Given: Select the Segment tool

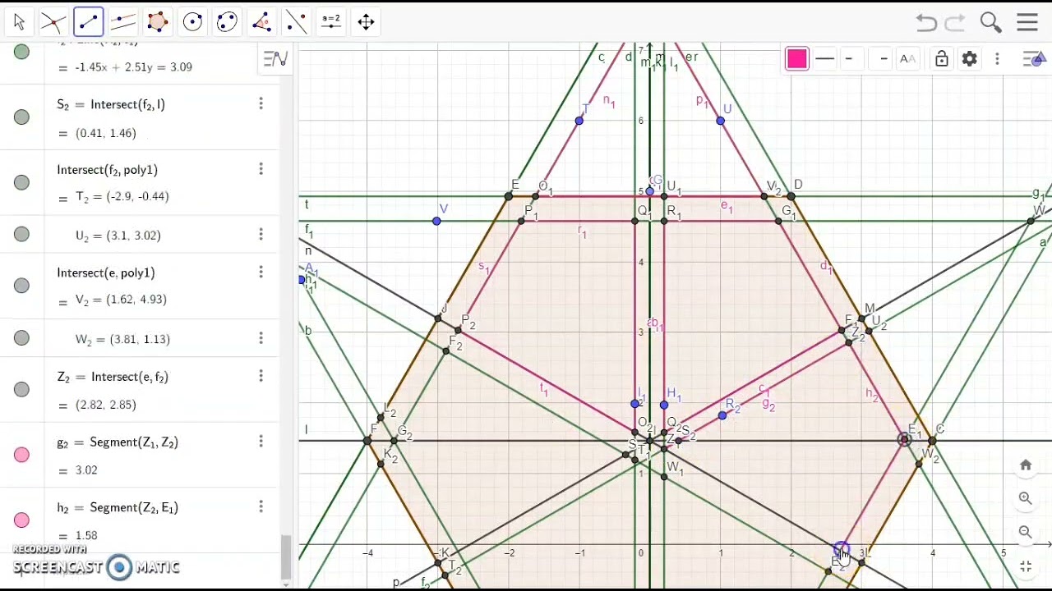Looking at the screenshot, I should tap(88, 22).
